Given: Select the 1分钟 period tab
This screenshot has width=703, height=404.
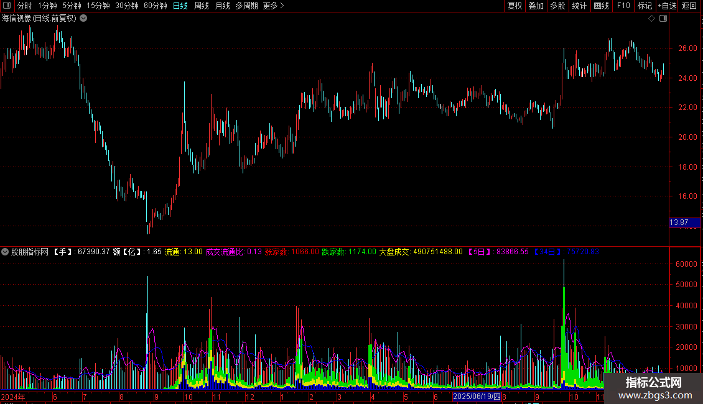Looking at the screenshot, I should 47,6.
